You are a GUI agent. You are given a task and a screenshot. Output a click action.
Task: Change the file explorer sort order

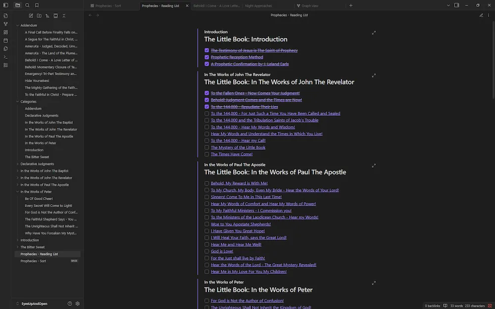click(48, 15)
